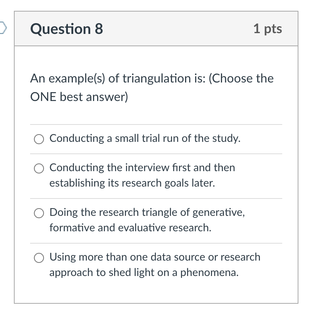Flag Question 8 with the bookmark icon
Viewport: 310px width, 313px height.
coord(2,28)
